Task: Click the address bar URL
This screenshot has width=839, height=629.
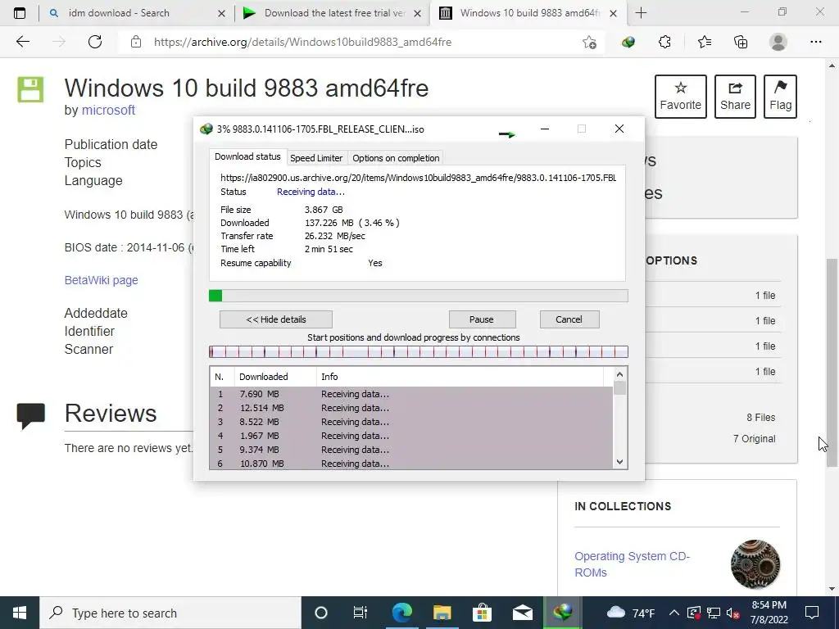Action: pos(303,42)
